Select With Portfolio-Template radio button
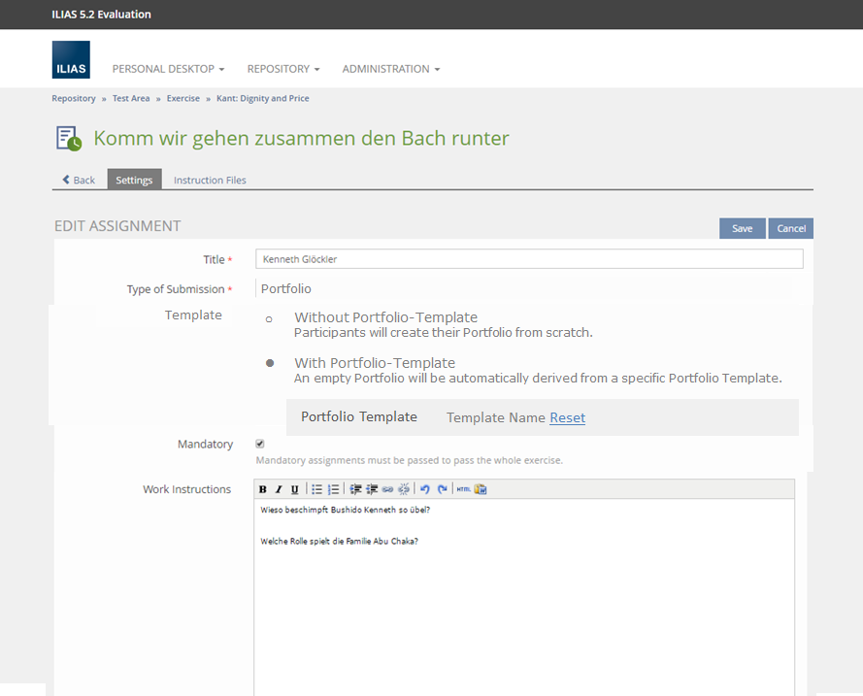Image resolution: width=863 pixels, height=696 pixels. click(269, 363)
